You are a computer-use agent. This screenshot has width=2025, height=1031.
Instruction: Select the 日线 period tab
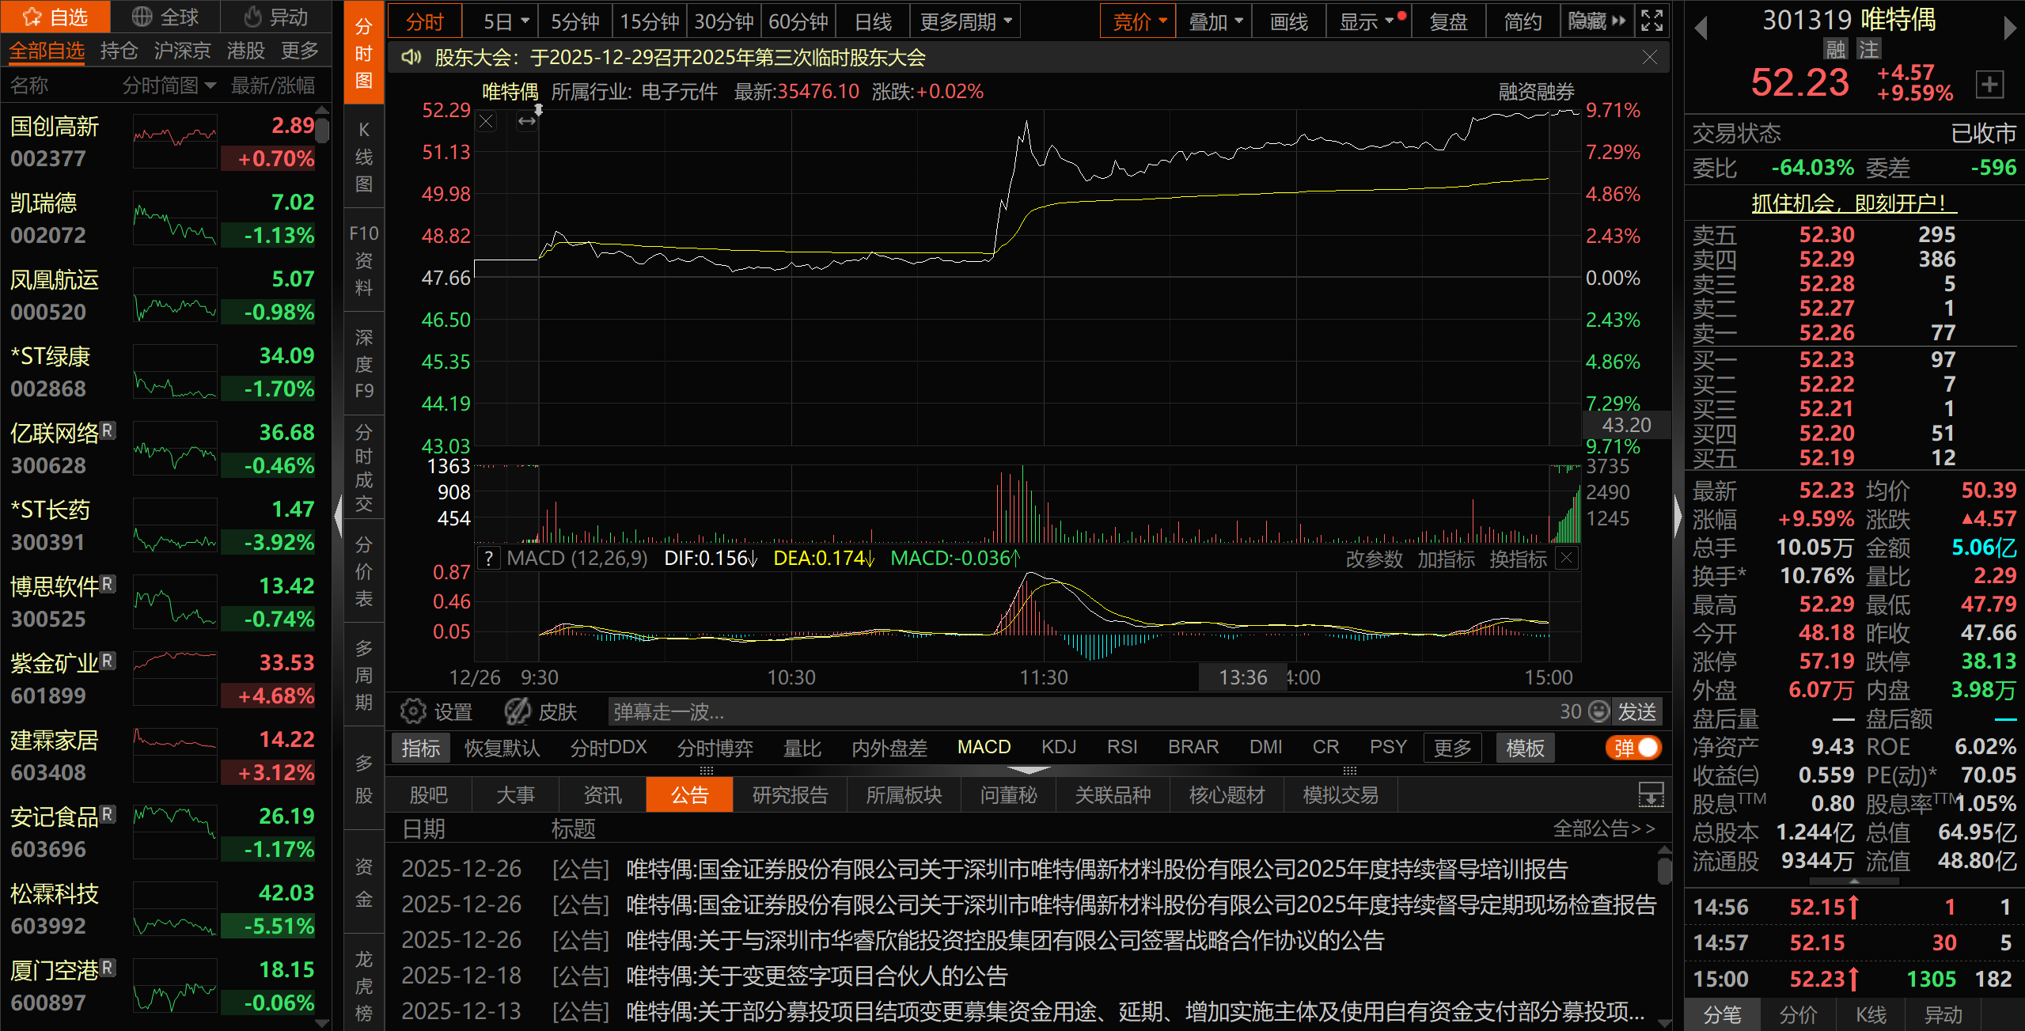(x=873, y=21)
